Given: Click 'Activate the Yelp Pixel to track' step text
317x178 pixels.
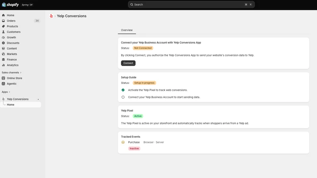Looking at the screenshot, I should coord(158,90).
